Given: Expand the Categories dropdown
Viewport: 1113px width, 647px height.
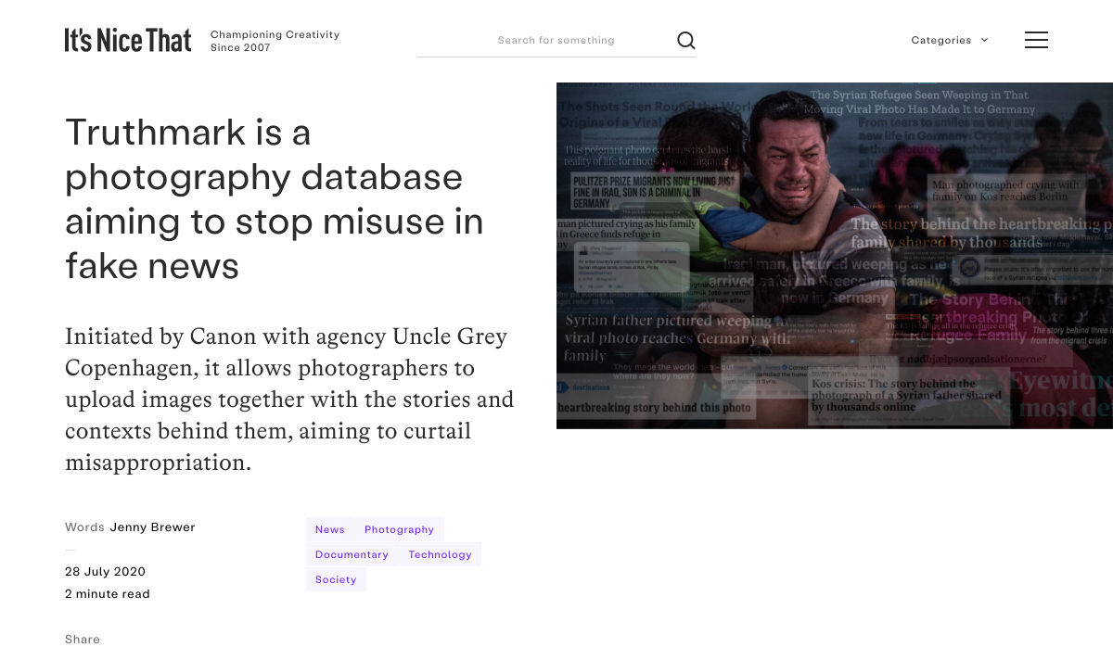Looking at the screenshot, I should click(950, 40).
